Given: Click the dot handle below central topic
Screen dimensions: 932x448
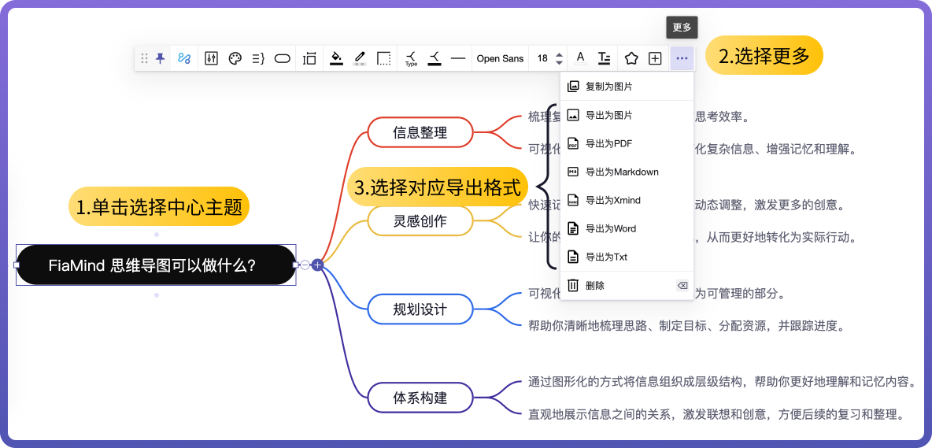Looking at the screenshot, I should click(x=157, y=295).
